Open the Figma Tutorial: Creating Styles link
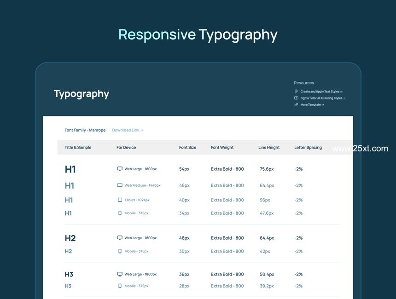 (x=323, y=98)
